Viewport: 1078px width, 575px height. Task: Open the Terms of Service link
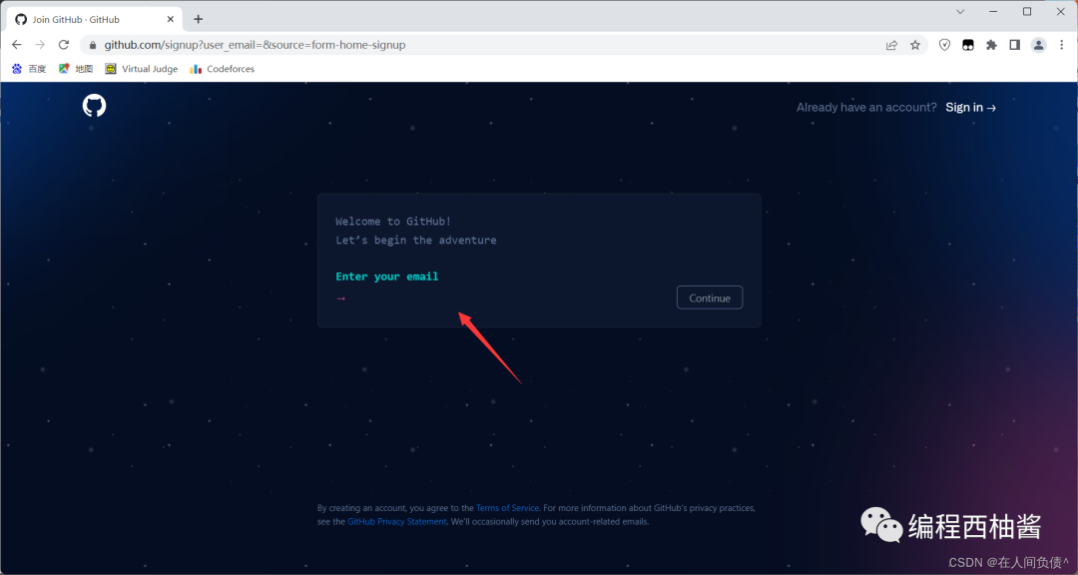(x=507, y=508)
